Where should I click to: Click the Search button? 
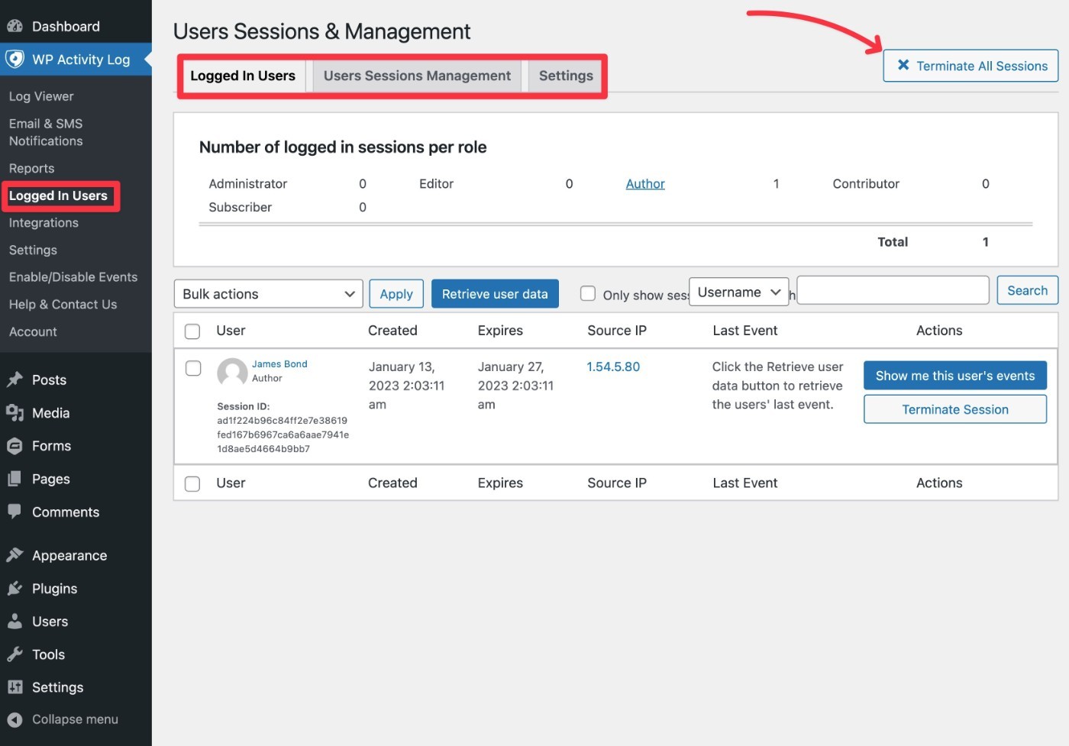pos(1027,290)
